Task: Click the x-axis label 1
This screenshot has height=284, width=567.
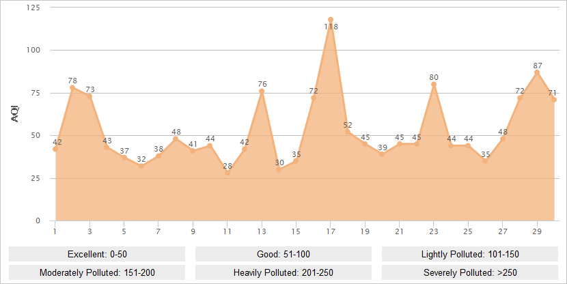Action: (55, 231)
